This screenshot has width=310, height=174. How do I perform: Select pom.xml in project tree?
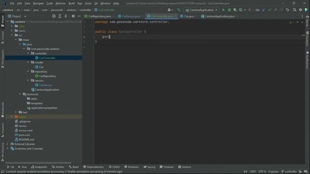click(x=24, y=135)
